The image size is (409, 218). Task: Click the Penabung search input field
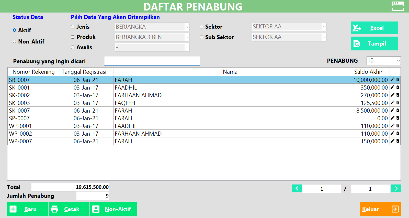(x=152, y=61)
